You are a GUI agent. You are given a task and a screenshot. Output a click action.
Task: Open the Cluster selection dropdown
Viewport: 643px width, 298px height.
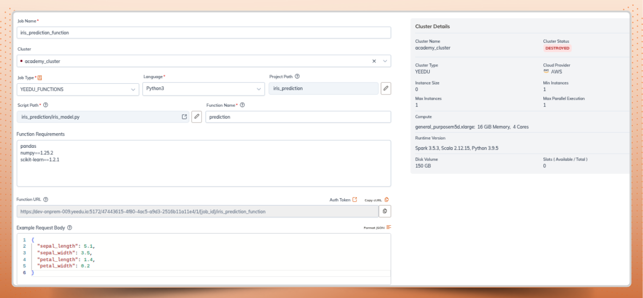click(x=384, y=61)
